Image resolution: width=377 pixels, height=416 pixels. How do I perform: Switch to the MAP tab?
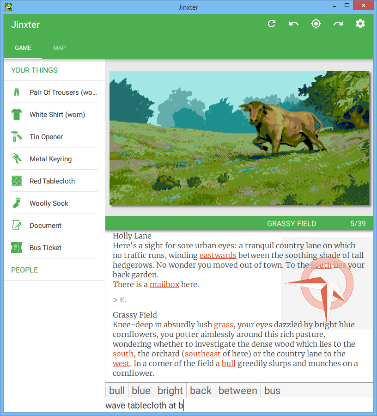[x=59, y=48]
